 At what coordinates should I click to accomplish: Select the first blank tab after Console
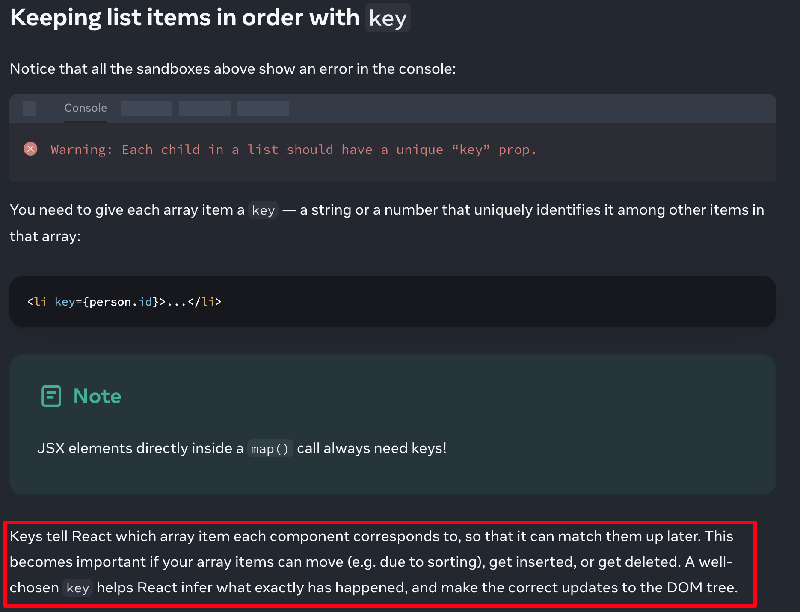pyautogui.click(x=147, y=109)
